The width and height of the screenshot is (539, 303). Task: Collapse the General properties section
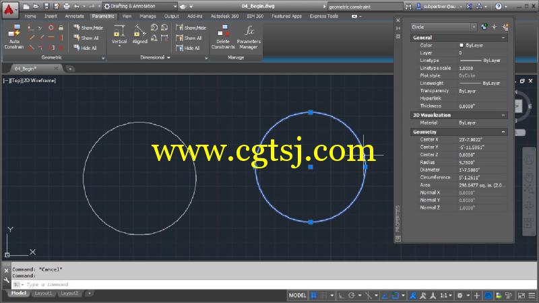[x=503, y=38]
